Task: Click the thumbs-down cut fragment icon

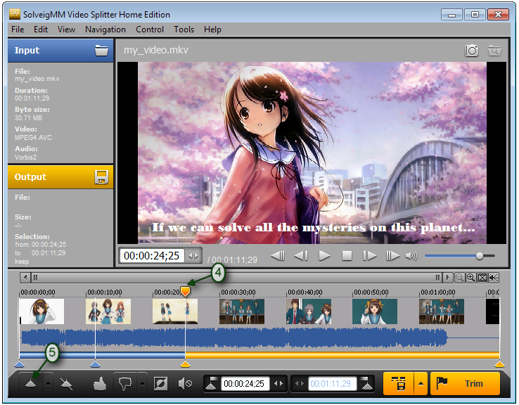Action: [124, 383]
